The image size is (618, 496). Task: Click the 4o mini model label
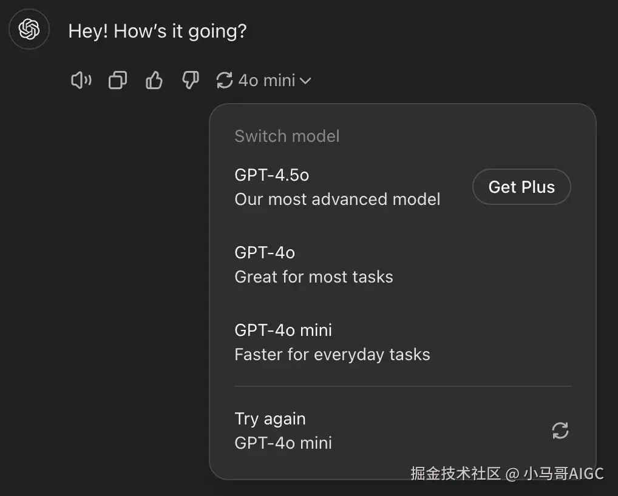point(267,80)
